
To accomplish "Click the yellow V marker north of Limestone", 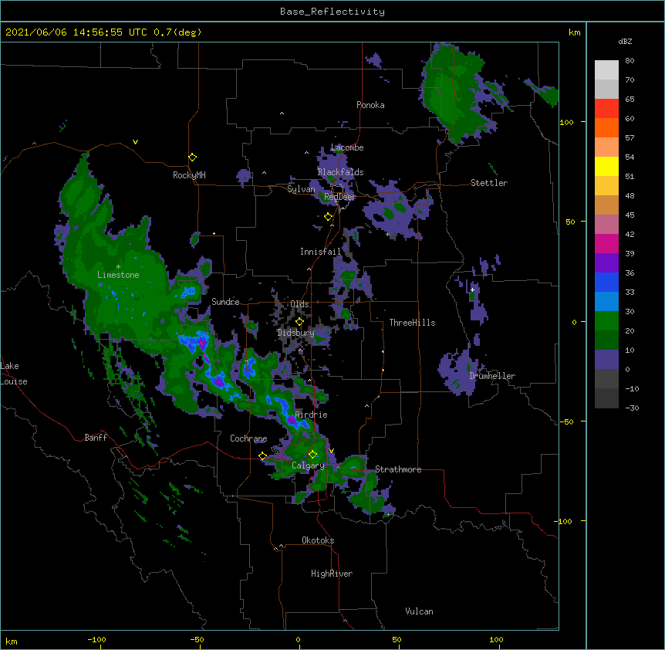I will (135, 142).
